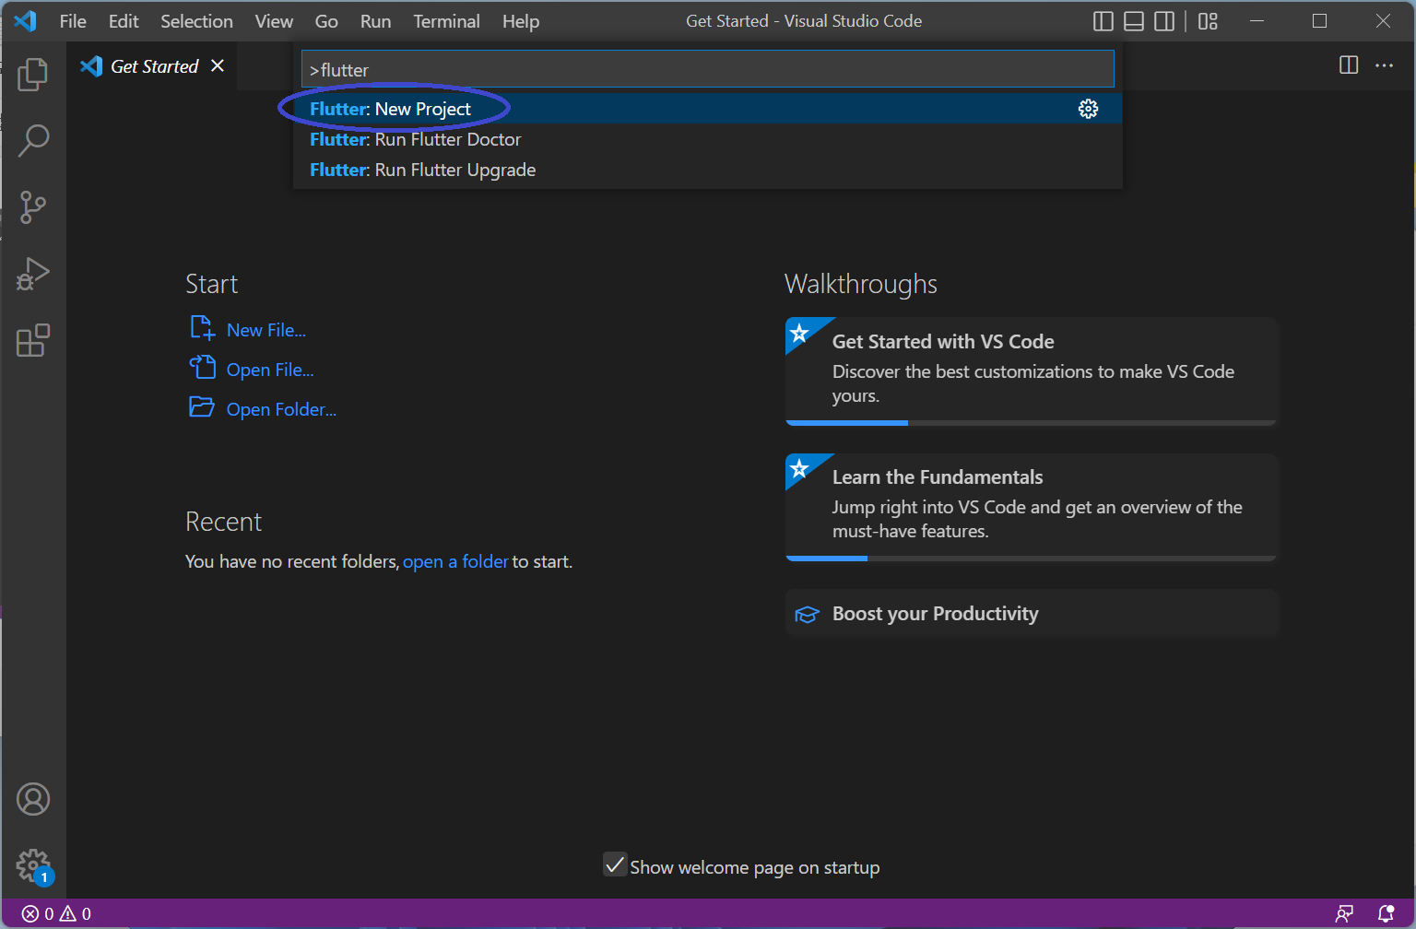Screen dimensions: 1416x929
Task: Open the File menu
Action: [x=73, y=21]
